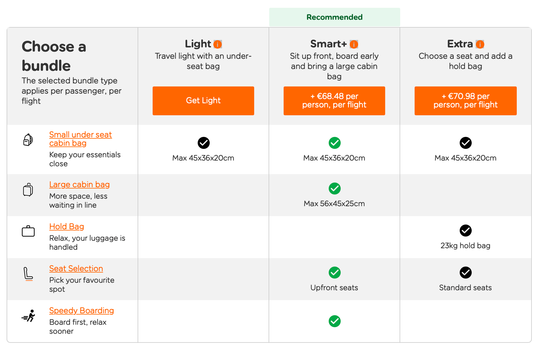Select the Extra bundle for €70.98
Screen dimensions: 539x350
[465, 101]
